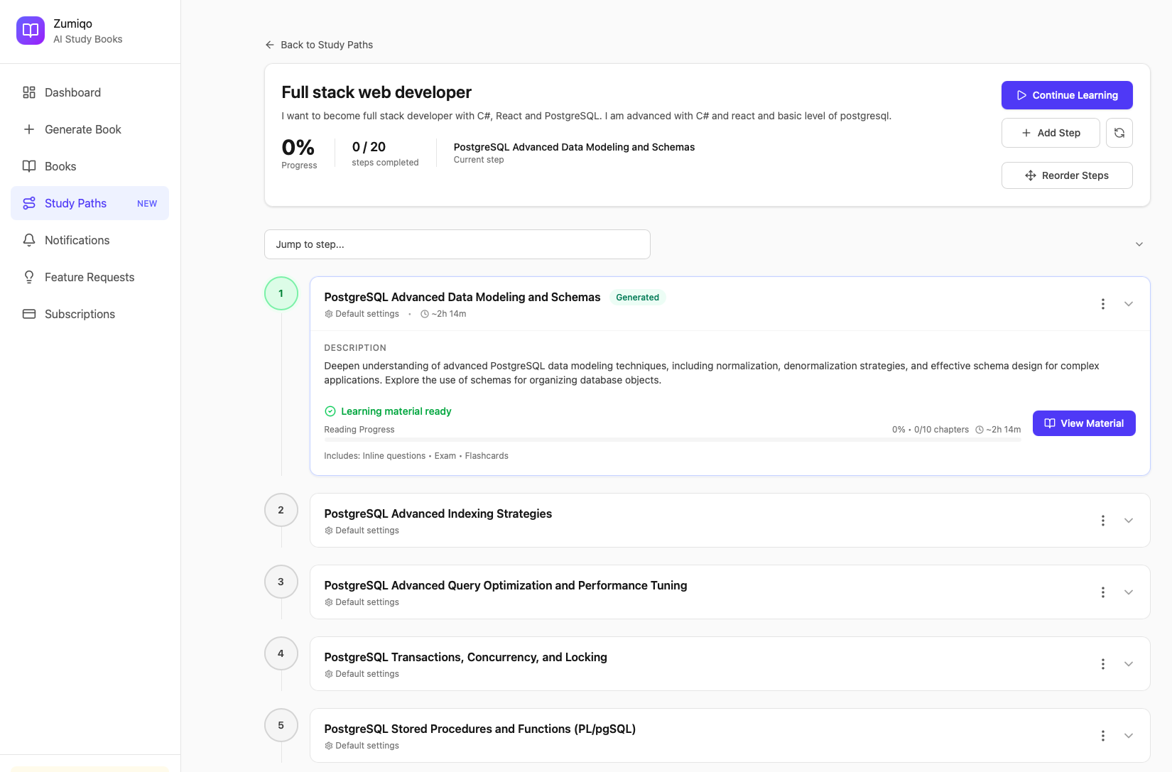Open Feature Requests
Screen dimensions: 1172x772
tap(89, 277)
